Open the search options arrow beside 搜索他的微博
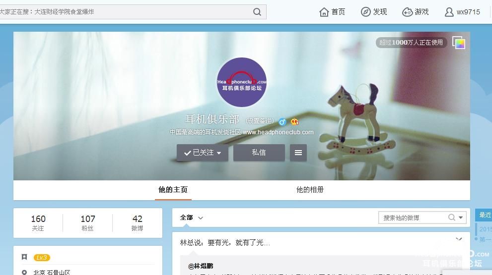 tap(461, 218)
